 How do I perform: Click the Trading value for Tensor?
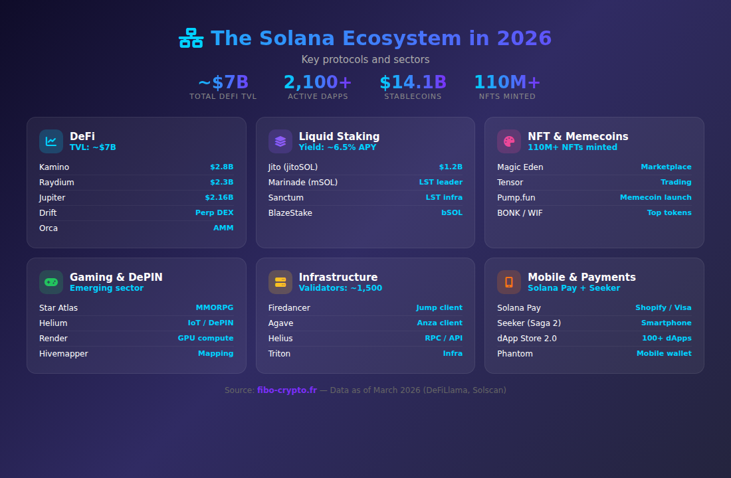coord(676,182)
